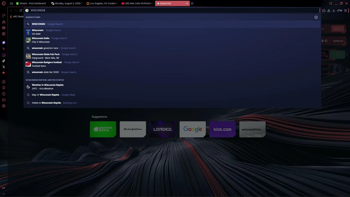Open the LOADED speed dial tile
Image resolution: width=350 pixels, height=197 pixels.
163,129
